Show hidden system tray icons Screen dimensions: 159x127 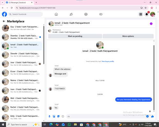(x=130, y=124)
